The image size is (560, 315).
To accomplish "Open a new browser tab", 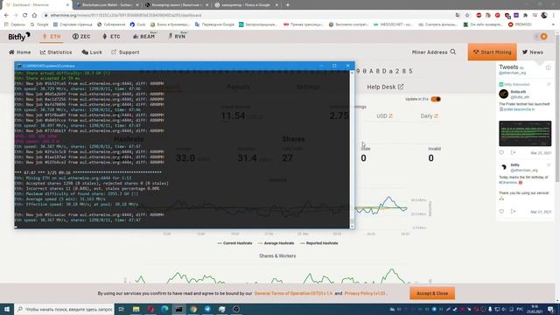I will pyautogui.click(x=288, y=5).
